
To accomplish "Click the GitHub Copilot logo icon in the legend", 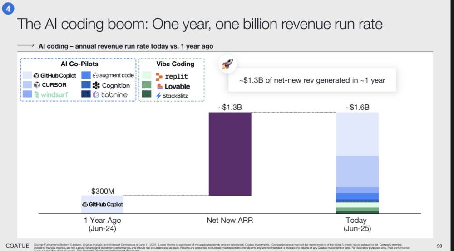I will pos(36,75).
